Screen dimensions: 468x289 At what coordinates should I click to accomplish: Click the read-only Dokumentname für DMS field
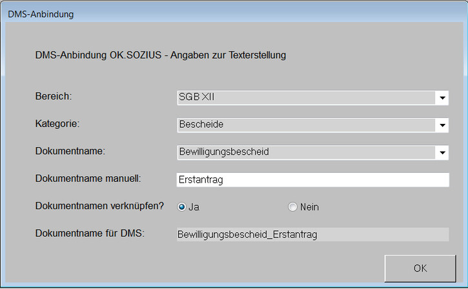[312, 234]
